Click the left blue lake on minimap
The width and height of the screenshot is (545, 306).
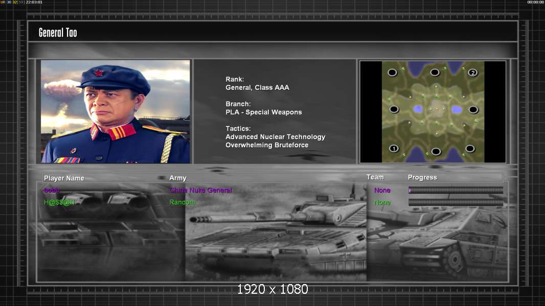point(418,109)
